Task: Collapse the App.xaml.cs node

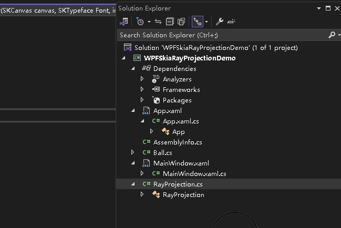Action: coord(142,121)
